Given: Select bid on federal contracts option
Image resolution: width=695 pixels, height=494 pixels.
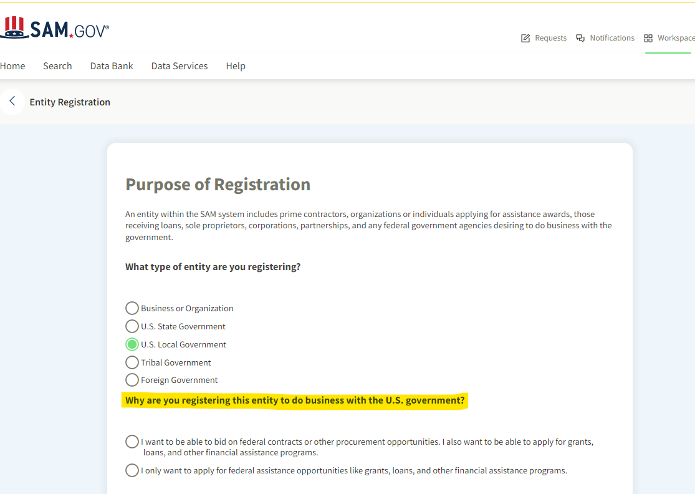Looking at the screenshot, I should pyautogui.click(x=132, y=442).
